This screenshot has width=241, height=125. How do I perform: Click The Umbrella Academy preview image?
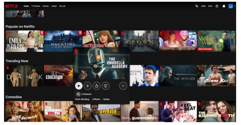pyautogui.click(x=101, y=63)
